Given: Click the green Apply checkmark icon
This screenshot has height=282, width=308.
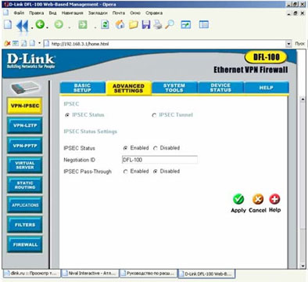Looking at the screenshot, I should [x=238, y=199].
